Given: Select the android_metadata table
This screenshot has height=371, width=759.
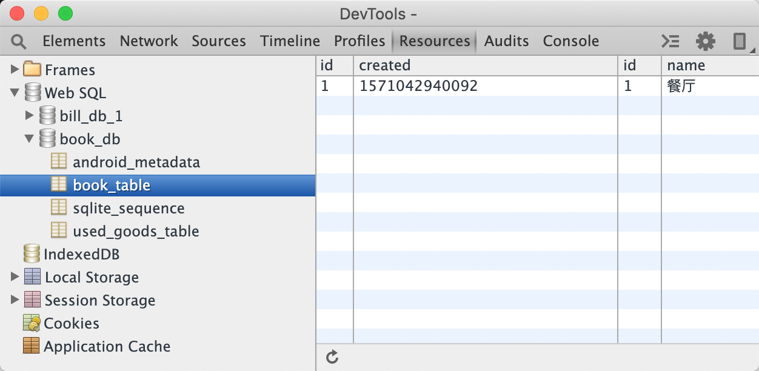Looking at the screenshot, I should [136, 162].
